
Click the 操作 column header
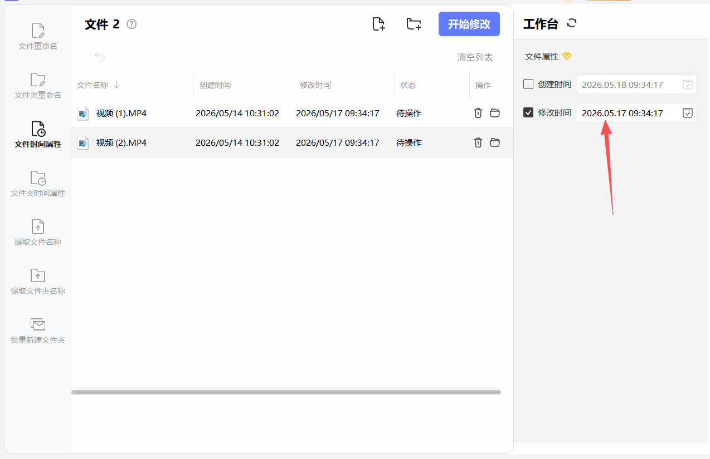483,85
